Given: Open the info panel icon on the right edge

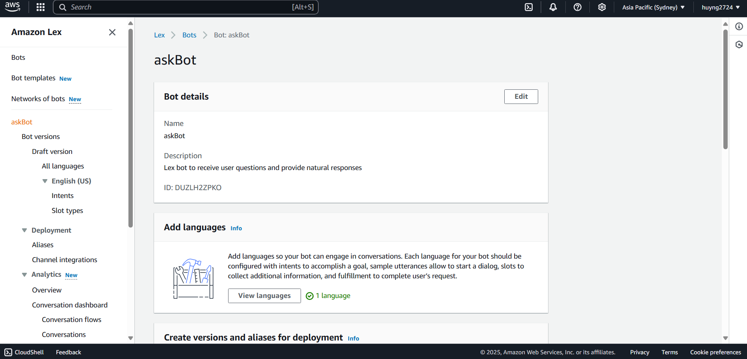Looking at the screenshot, I should (739, 26).
